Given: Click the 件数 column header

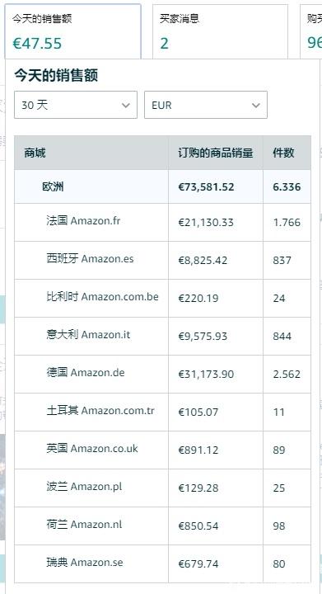Looking at the screenshot, I should click(283, 153).
